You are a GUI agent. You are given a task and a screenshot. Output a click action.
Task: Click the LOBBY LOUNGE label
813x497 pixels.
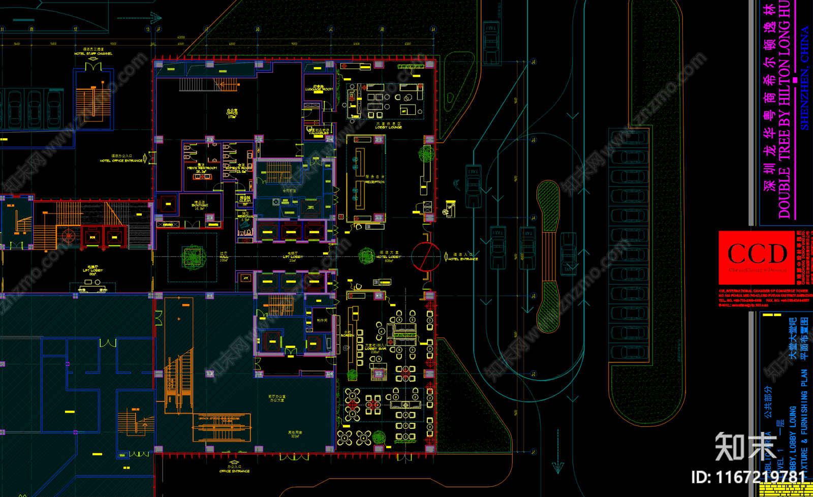click(x=388, y=127)
